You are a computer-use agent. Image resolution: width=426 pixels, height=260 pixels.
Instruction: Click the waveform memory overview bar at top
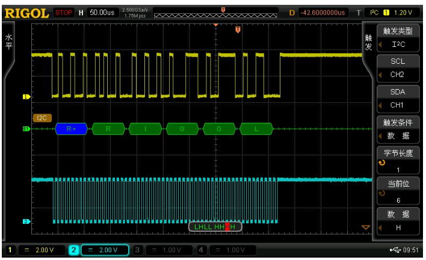tap(216, 13)
